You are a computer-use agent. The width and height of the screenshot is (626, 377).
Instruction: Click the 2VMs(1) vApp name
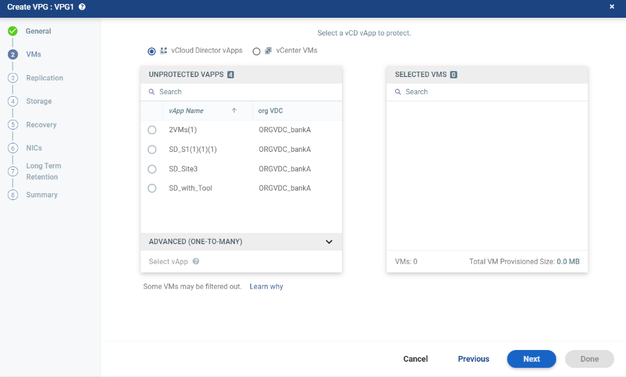pos(183,130)
